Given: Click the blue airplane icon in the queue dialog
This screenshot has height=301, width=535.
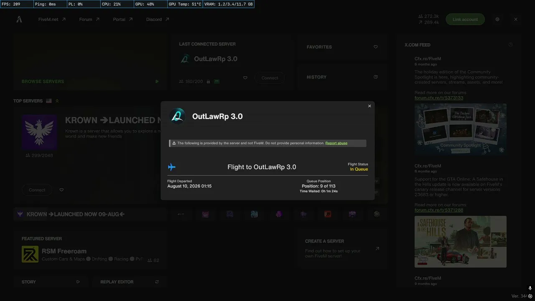Looking at the screenshot, I should point(171,167).
